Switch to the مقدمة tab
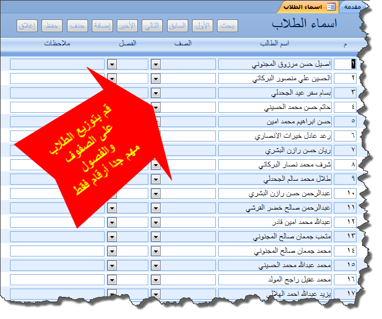382x319 pixels. click(353, 7)
